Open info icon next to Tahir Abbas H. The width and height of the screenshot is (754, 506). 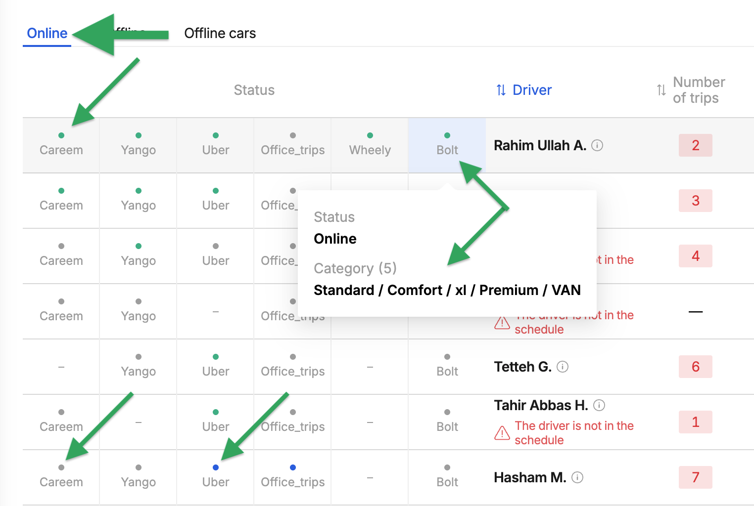tap(599, 405)
